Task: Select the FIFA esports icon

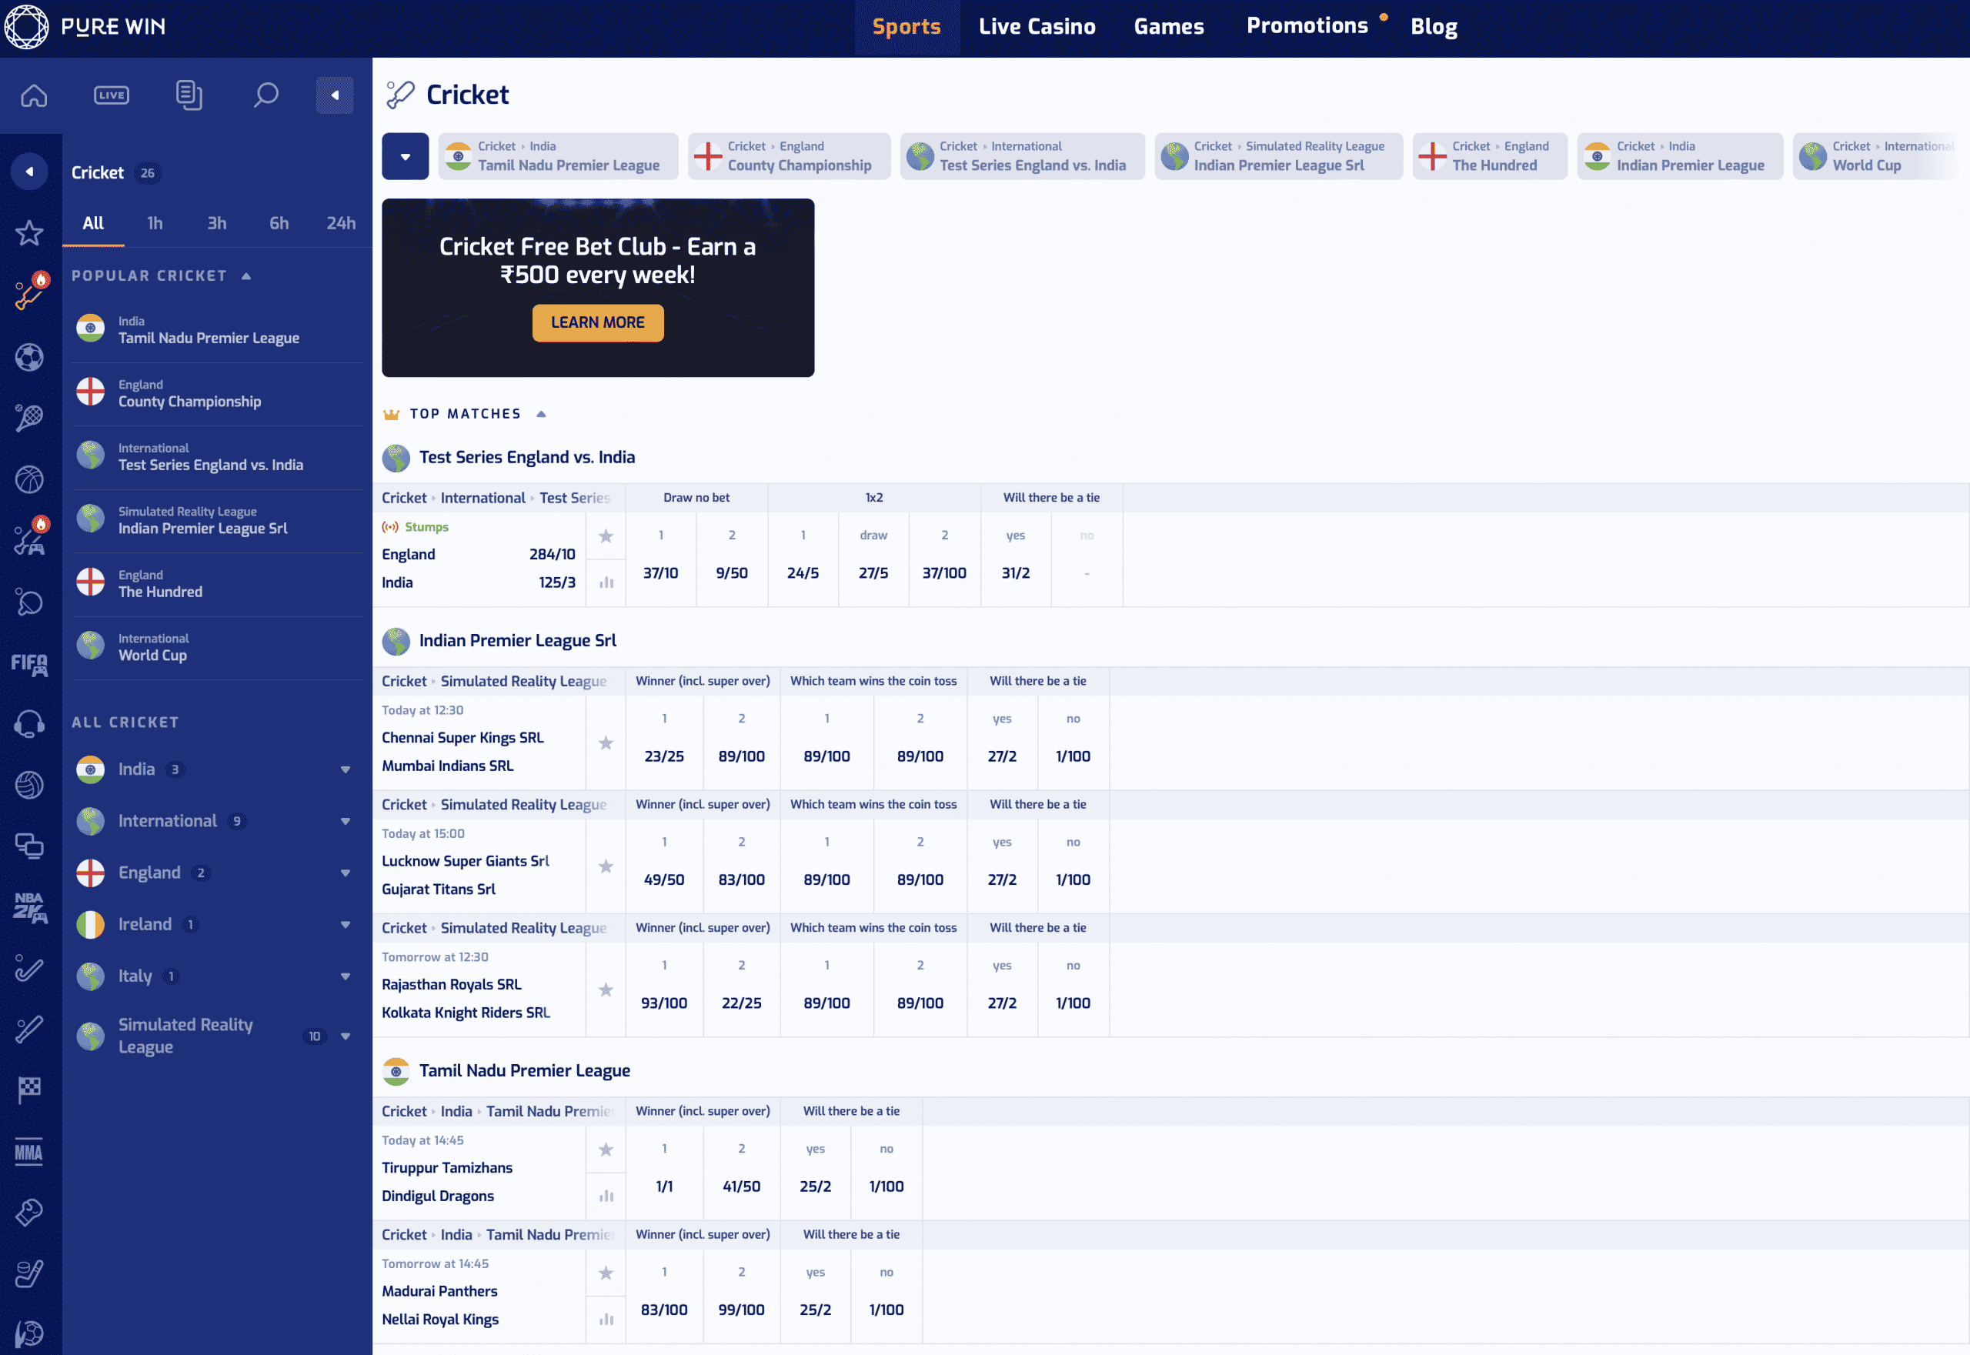Action: (30, 664)
